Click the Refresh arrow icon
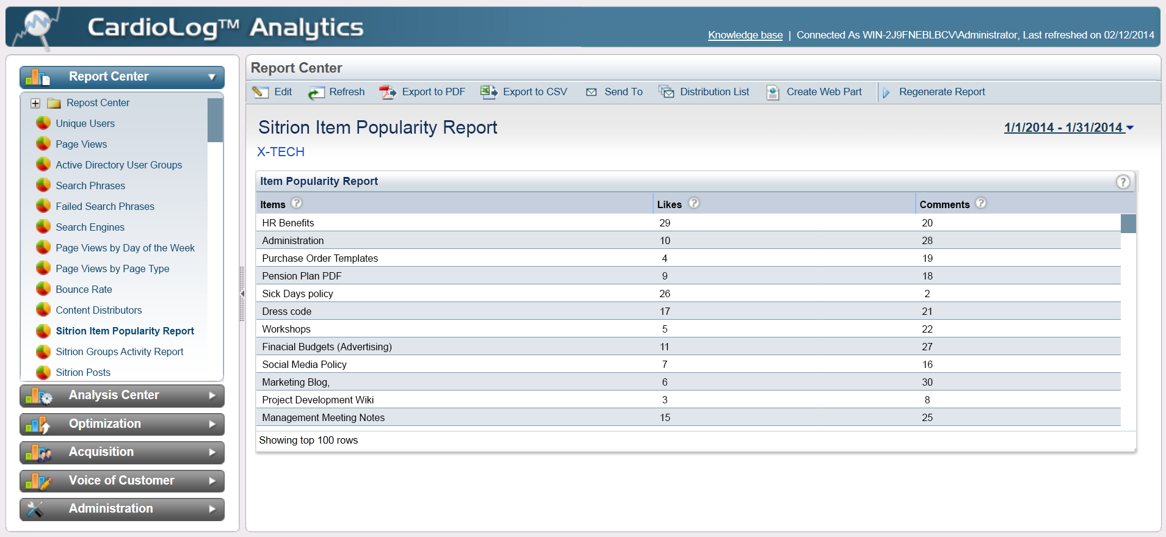The height and width of the screenshot is (537, 1166). (316, 93)
